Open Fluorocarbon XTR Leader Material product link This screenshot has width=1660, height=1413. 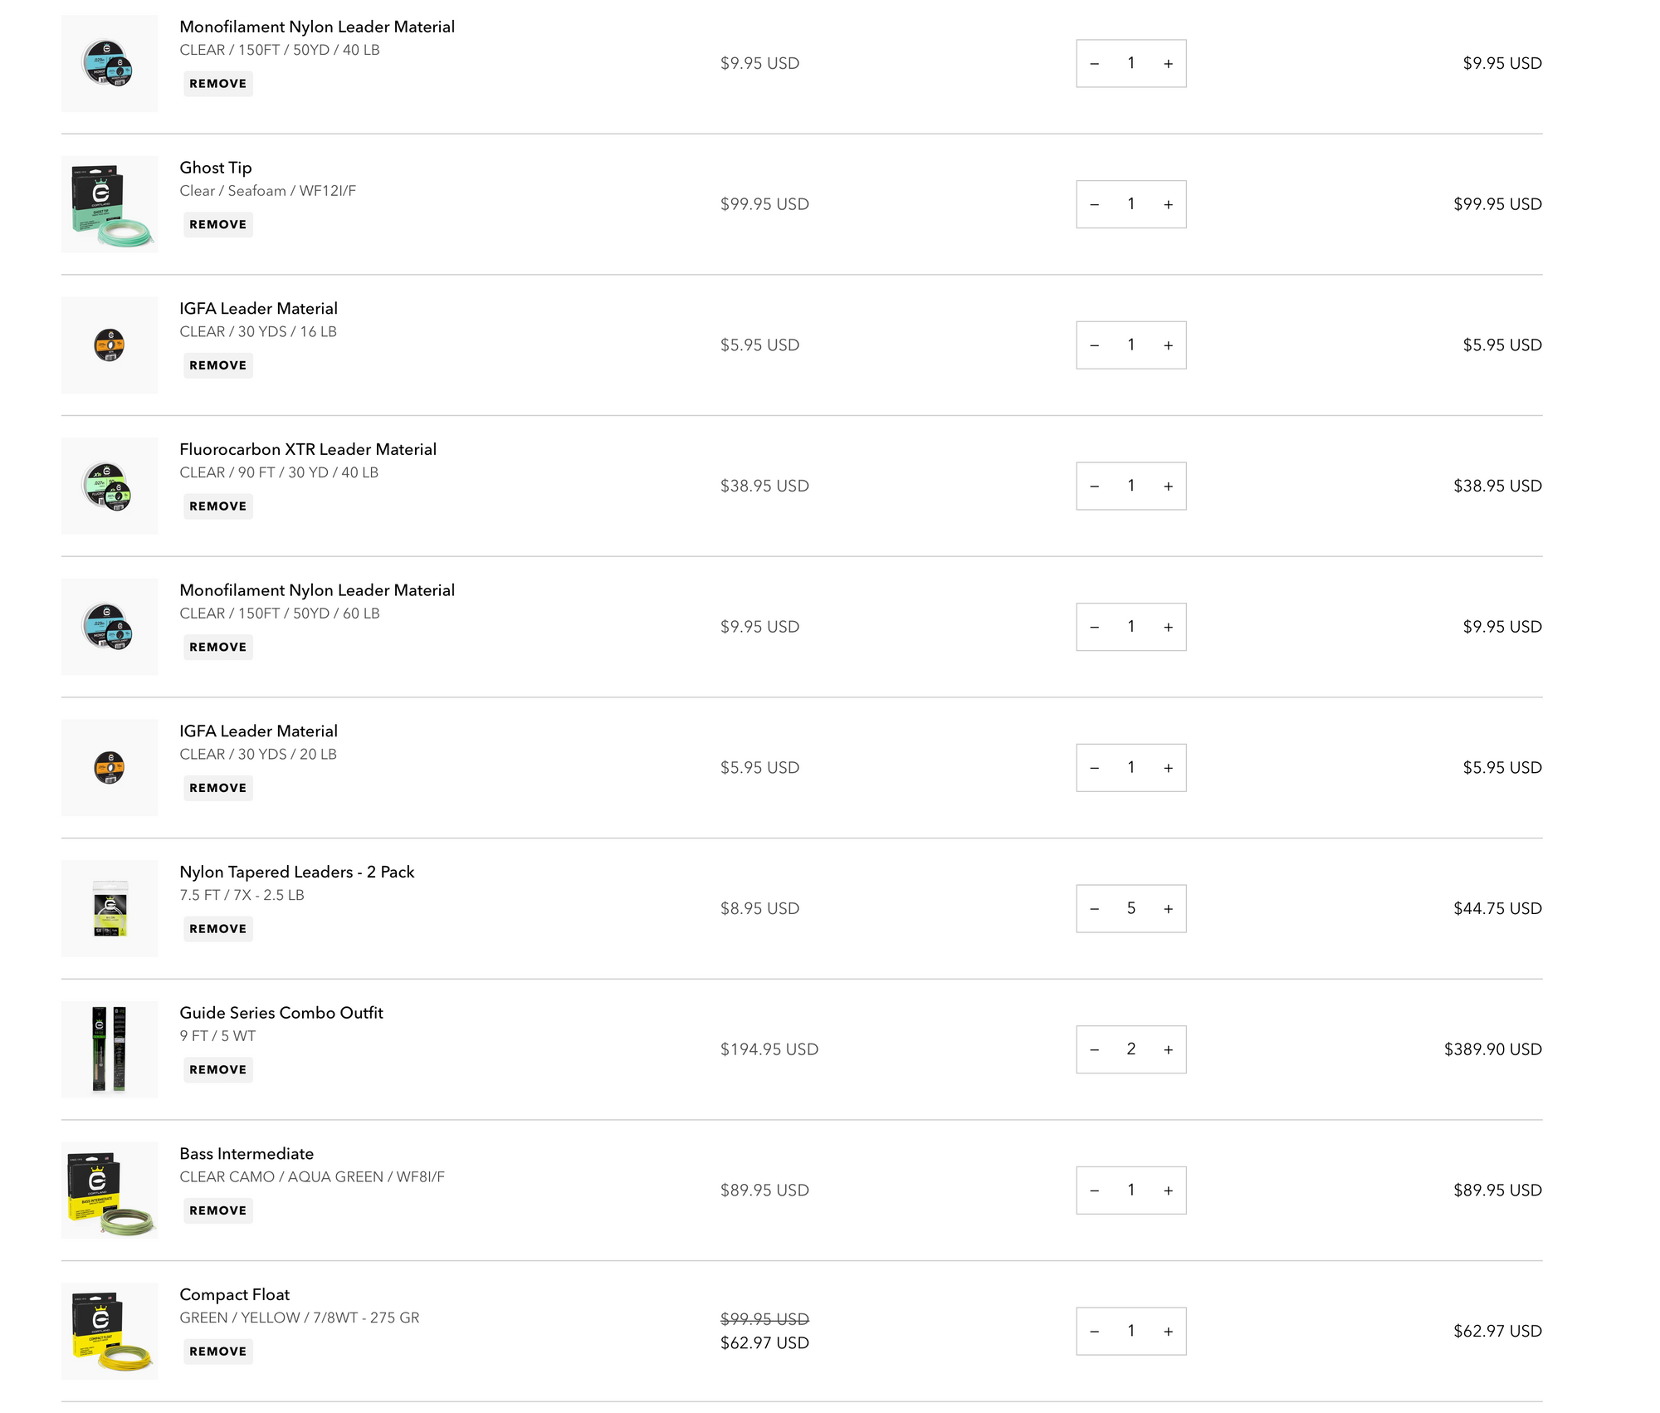(x=308, y=449)
